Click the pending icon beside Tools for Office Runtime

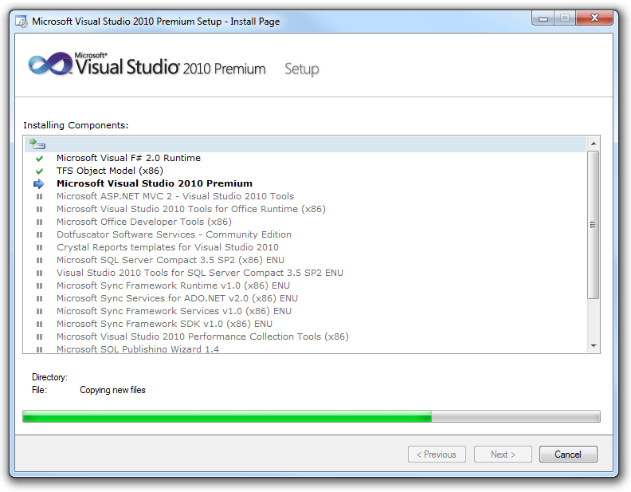point(40,210)
